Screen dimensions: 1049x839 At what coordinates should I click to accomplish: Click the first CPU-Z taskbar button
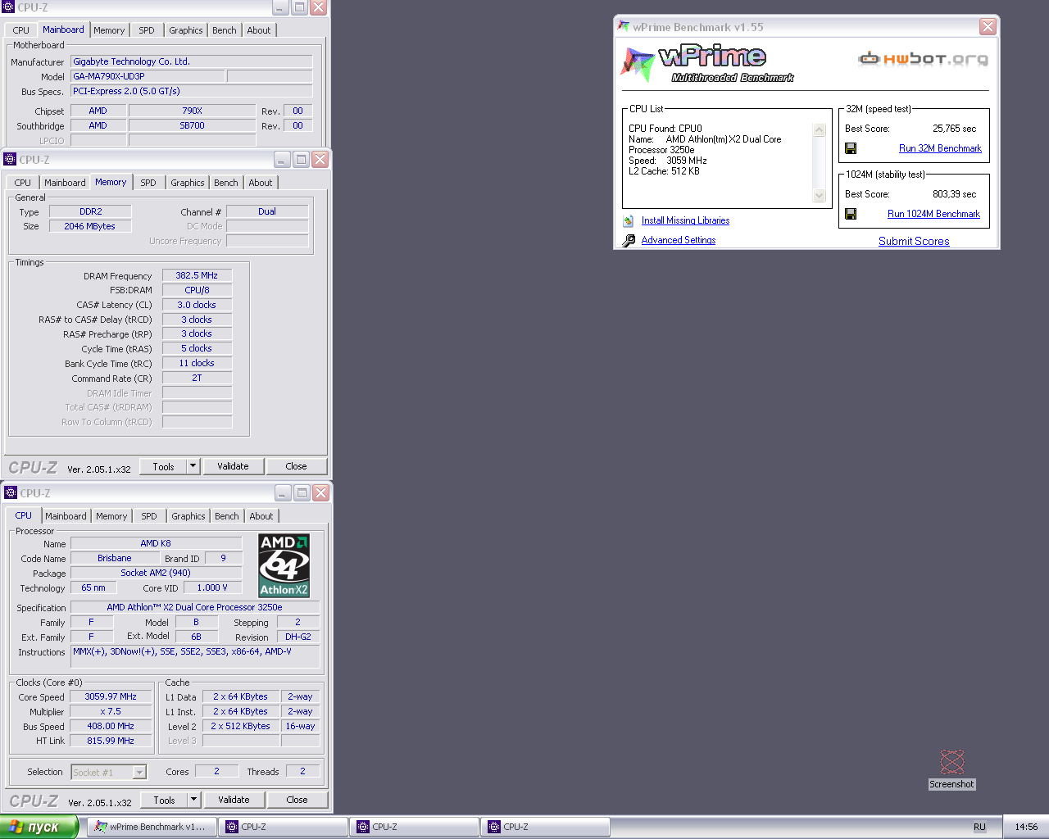283,827
